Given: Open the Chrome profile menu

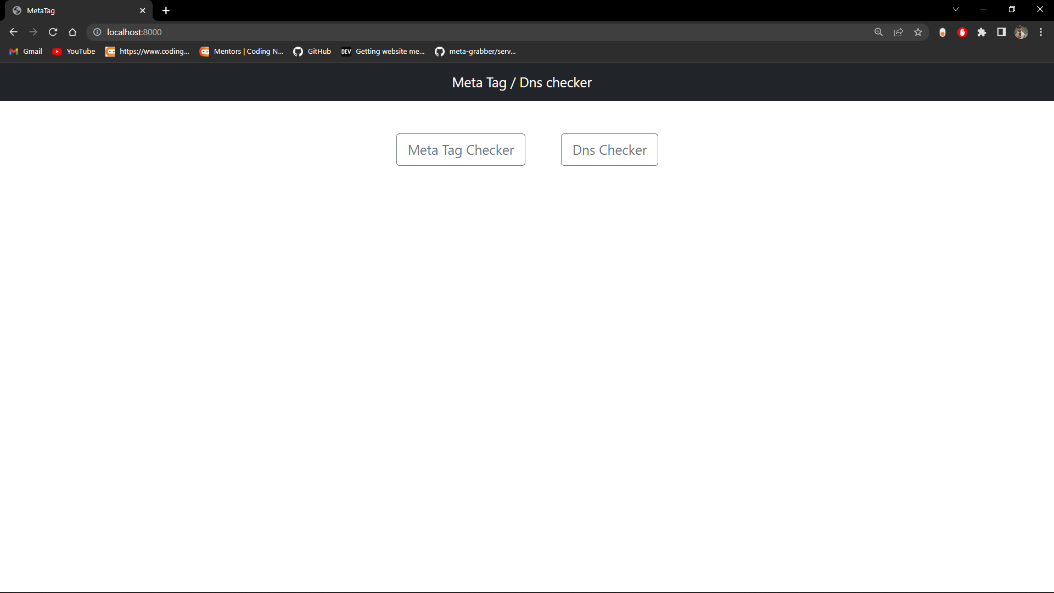Looking at the screenshot, I should point(1022,32).
